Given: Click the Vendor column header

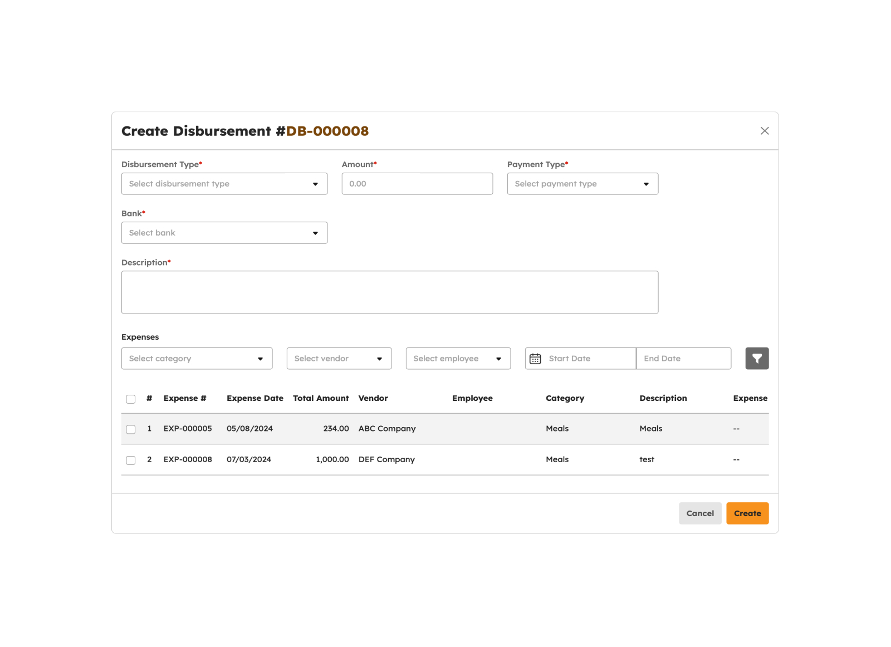Looking at the screenshot, I should pos(373,398).
